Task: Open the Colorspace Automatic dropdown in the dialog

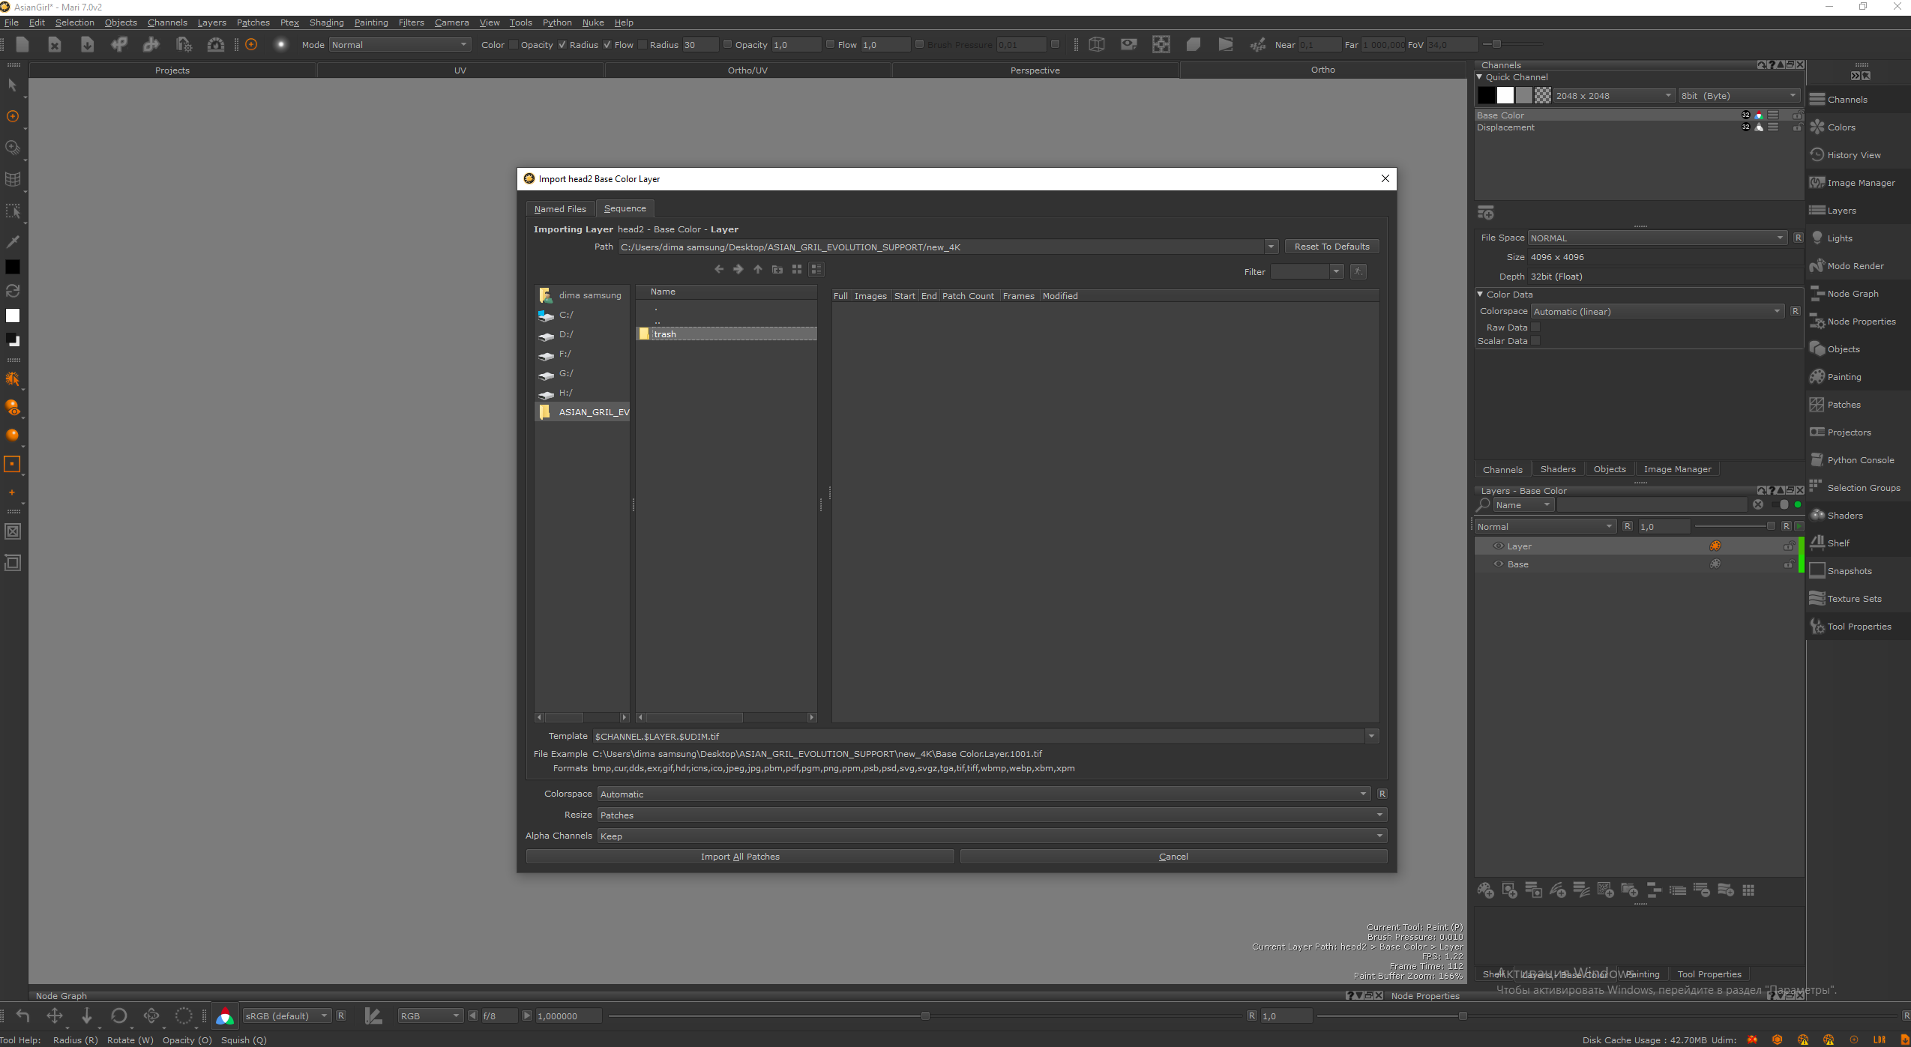Action: pos(984,794)
